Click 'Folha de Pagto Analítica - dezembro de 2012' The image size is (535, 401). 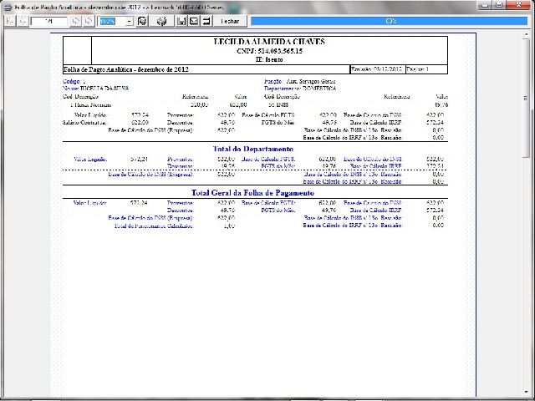coord(126,69)
